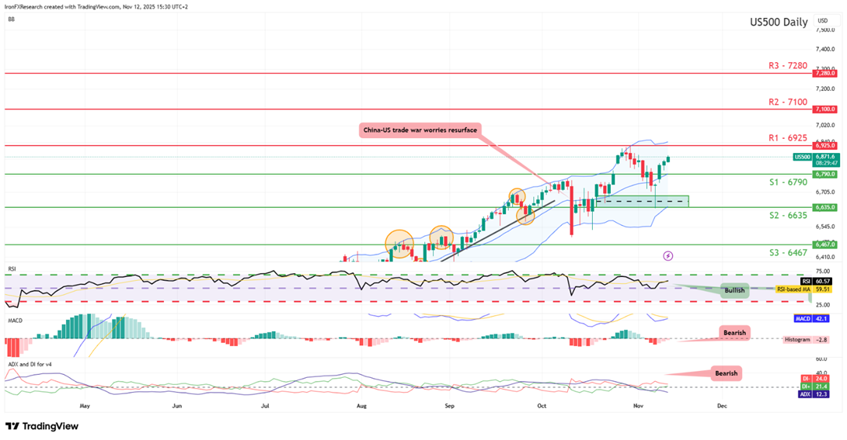Open the China-US trade war worries callout
The width and height of the screenshot is (847, 440).
pos(419,130)
